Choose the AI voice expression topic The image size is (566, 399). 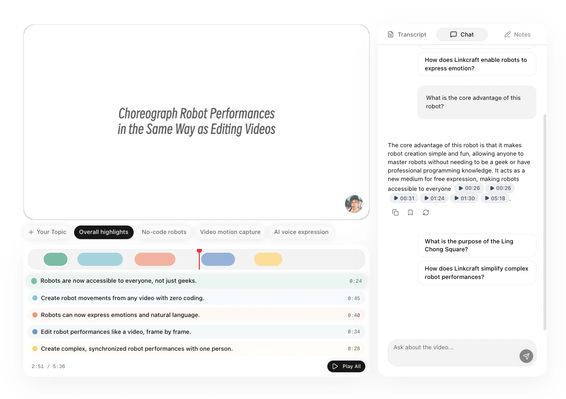point(302,232)
